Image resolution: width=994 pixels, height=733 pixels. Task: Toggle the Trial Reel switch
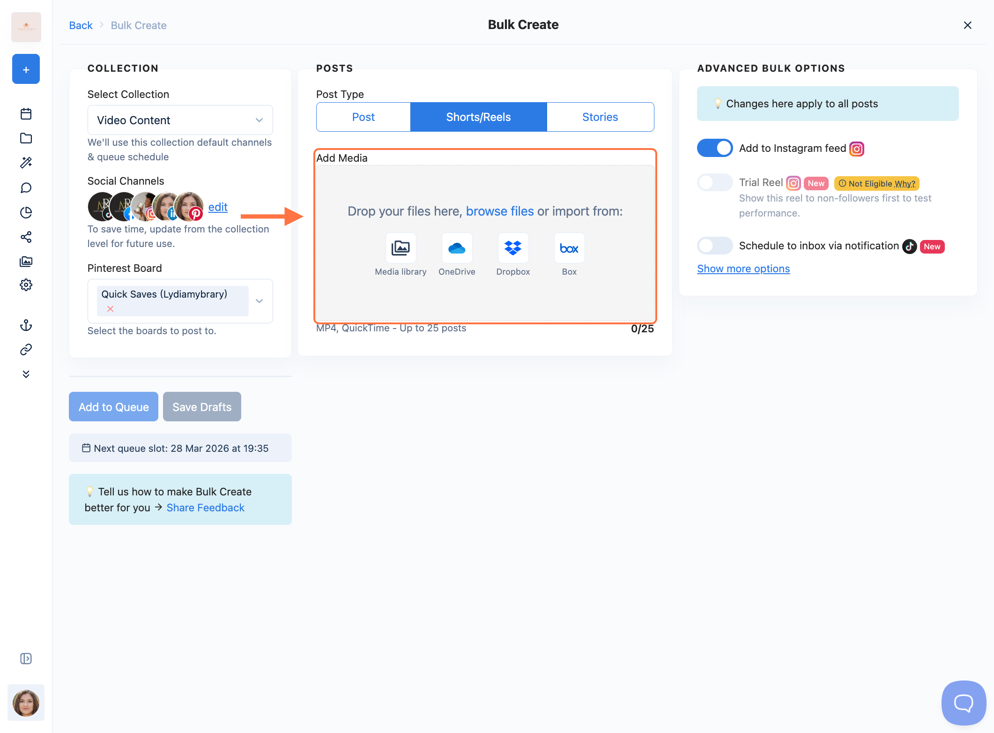(x=715, y=183)
